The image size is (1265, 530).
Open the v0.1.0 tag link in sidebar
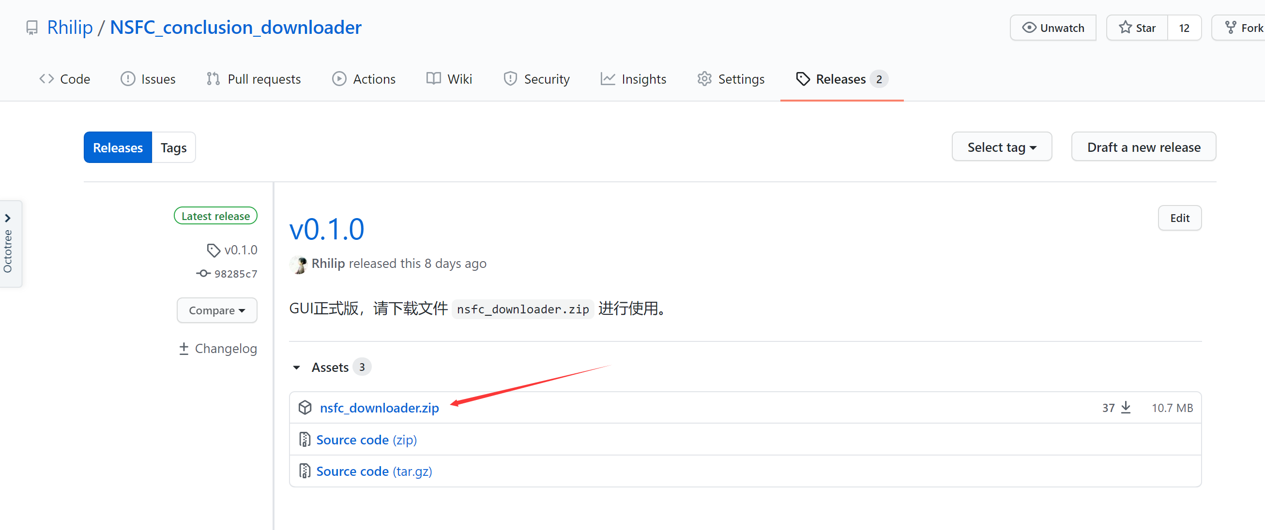(232, 250)
